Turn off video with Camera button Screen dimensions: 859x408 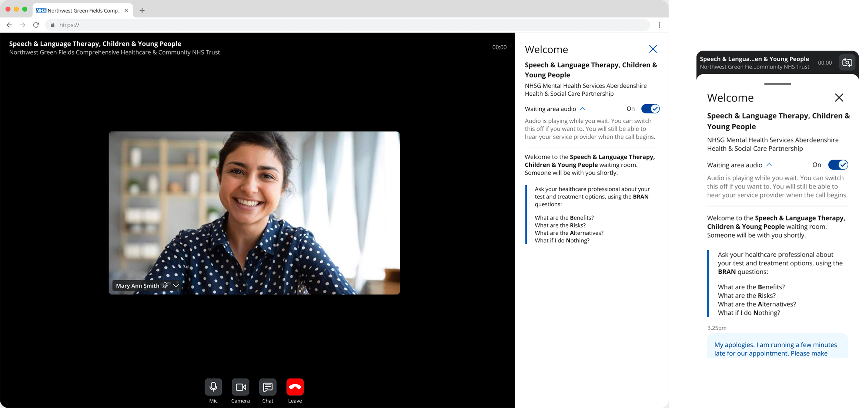(x=241, y=387)
